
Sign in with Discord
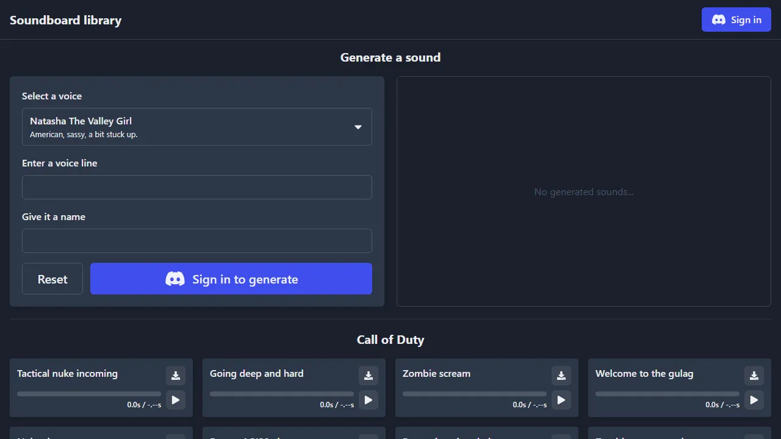736,20
